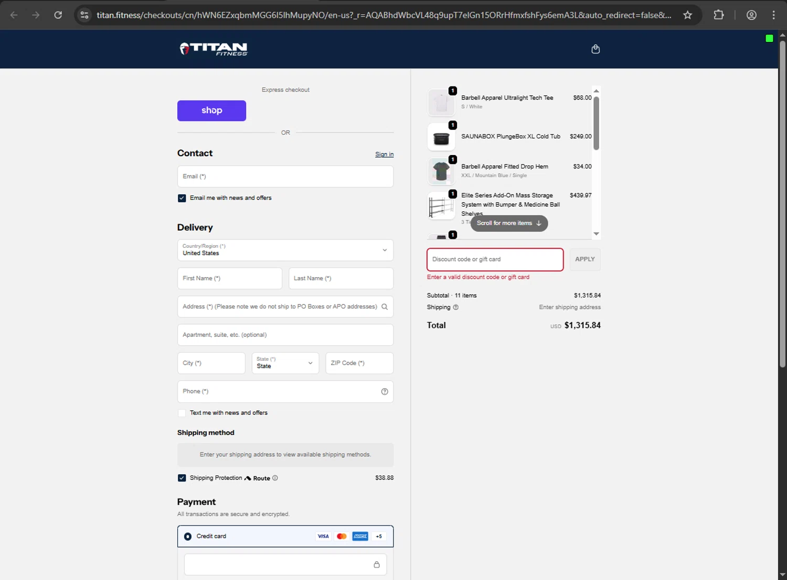Click the Mastercard icon
Screen dimensions: 787x580
(x=342, y=537)
